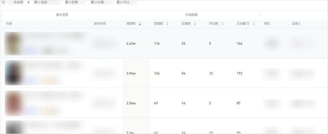Click the 6.43w read count cell
The height and width of the screenshot is (134, 328).
(131, 43)
